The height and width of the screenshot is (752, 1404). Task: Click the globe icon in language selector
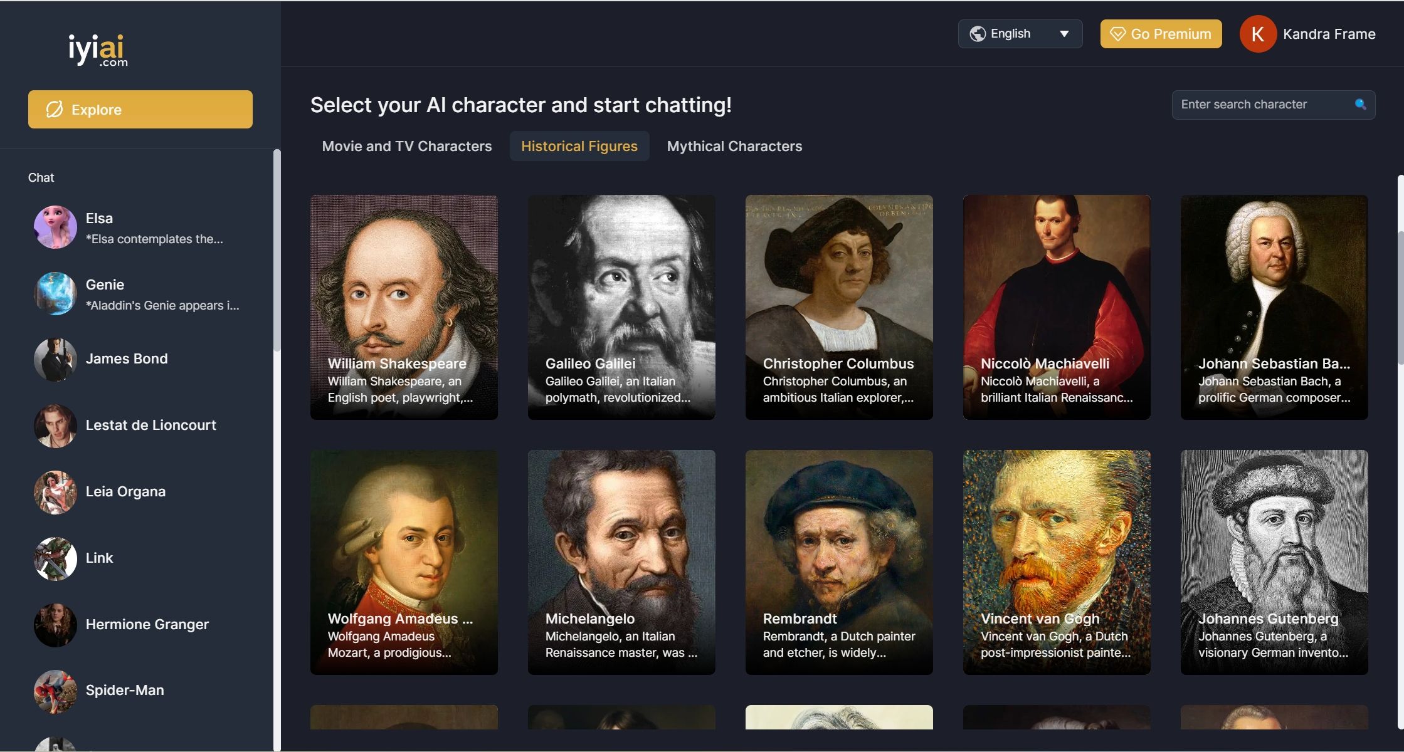click(978, 33)
